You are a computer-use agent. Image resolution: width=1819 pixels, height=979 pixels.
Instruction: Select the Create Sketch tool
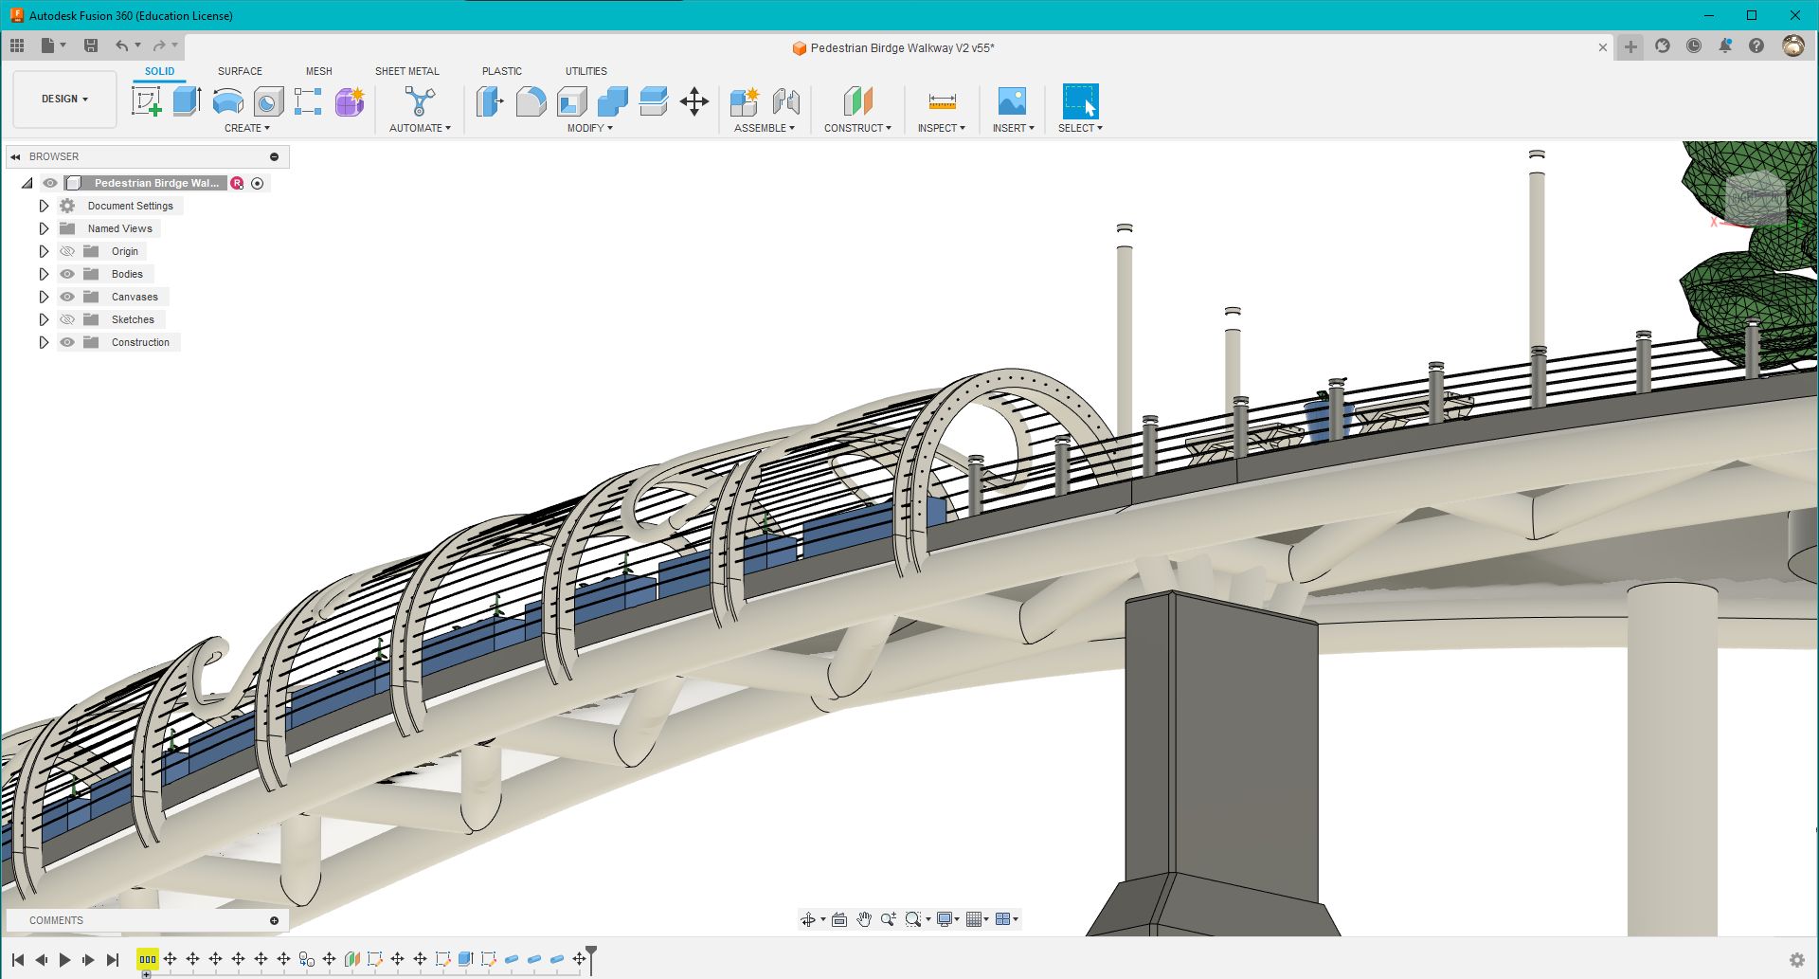146,101
